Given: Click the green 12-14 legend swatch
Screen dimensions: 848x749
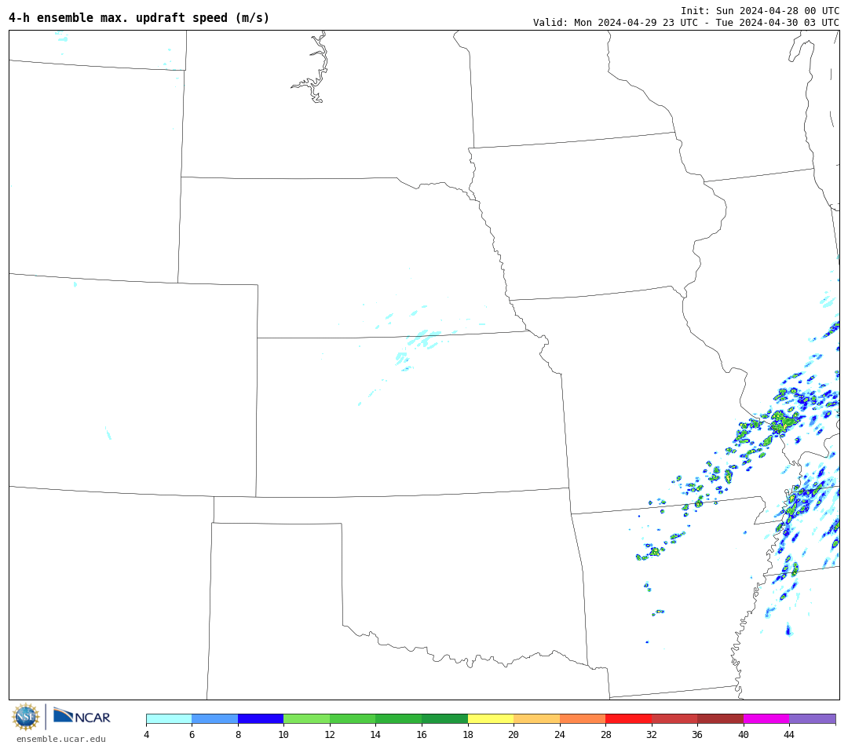Looking at the screenshot, I should 353,718.
